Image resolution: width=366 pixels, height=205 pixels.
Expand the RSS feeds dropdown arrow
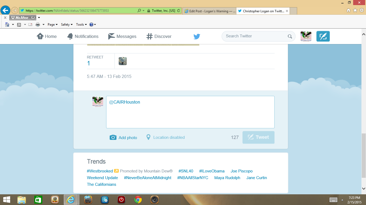coord(25,25)
